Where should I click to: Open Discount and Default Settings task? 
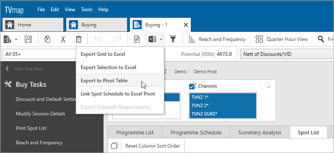pos(46,99)
